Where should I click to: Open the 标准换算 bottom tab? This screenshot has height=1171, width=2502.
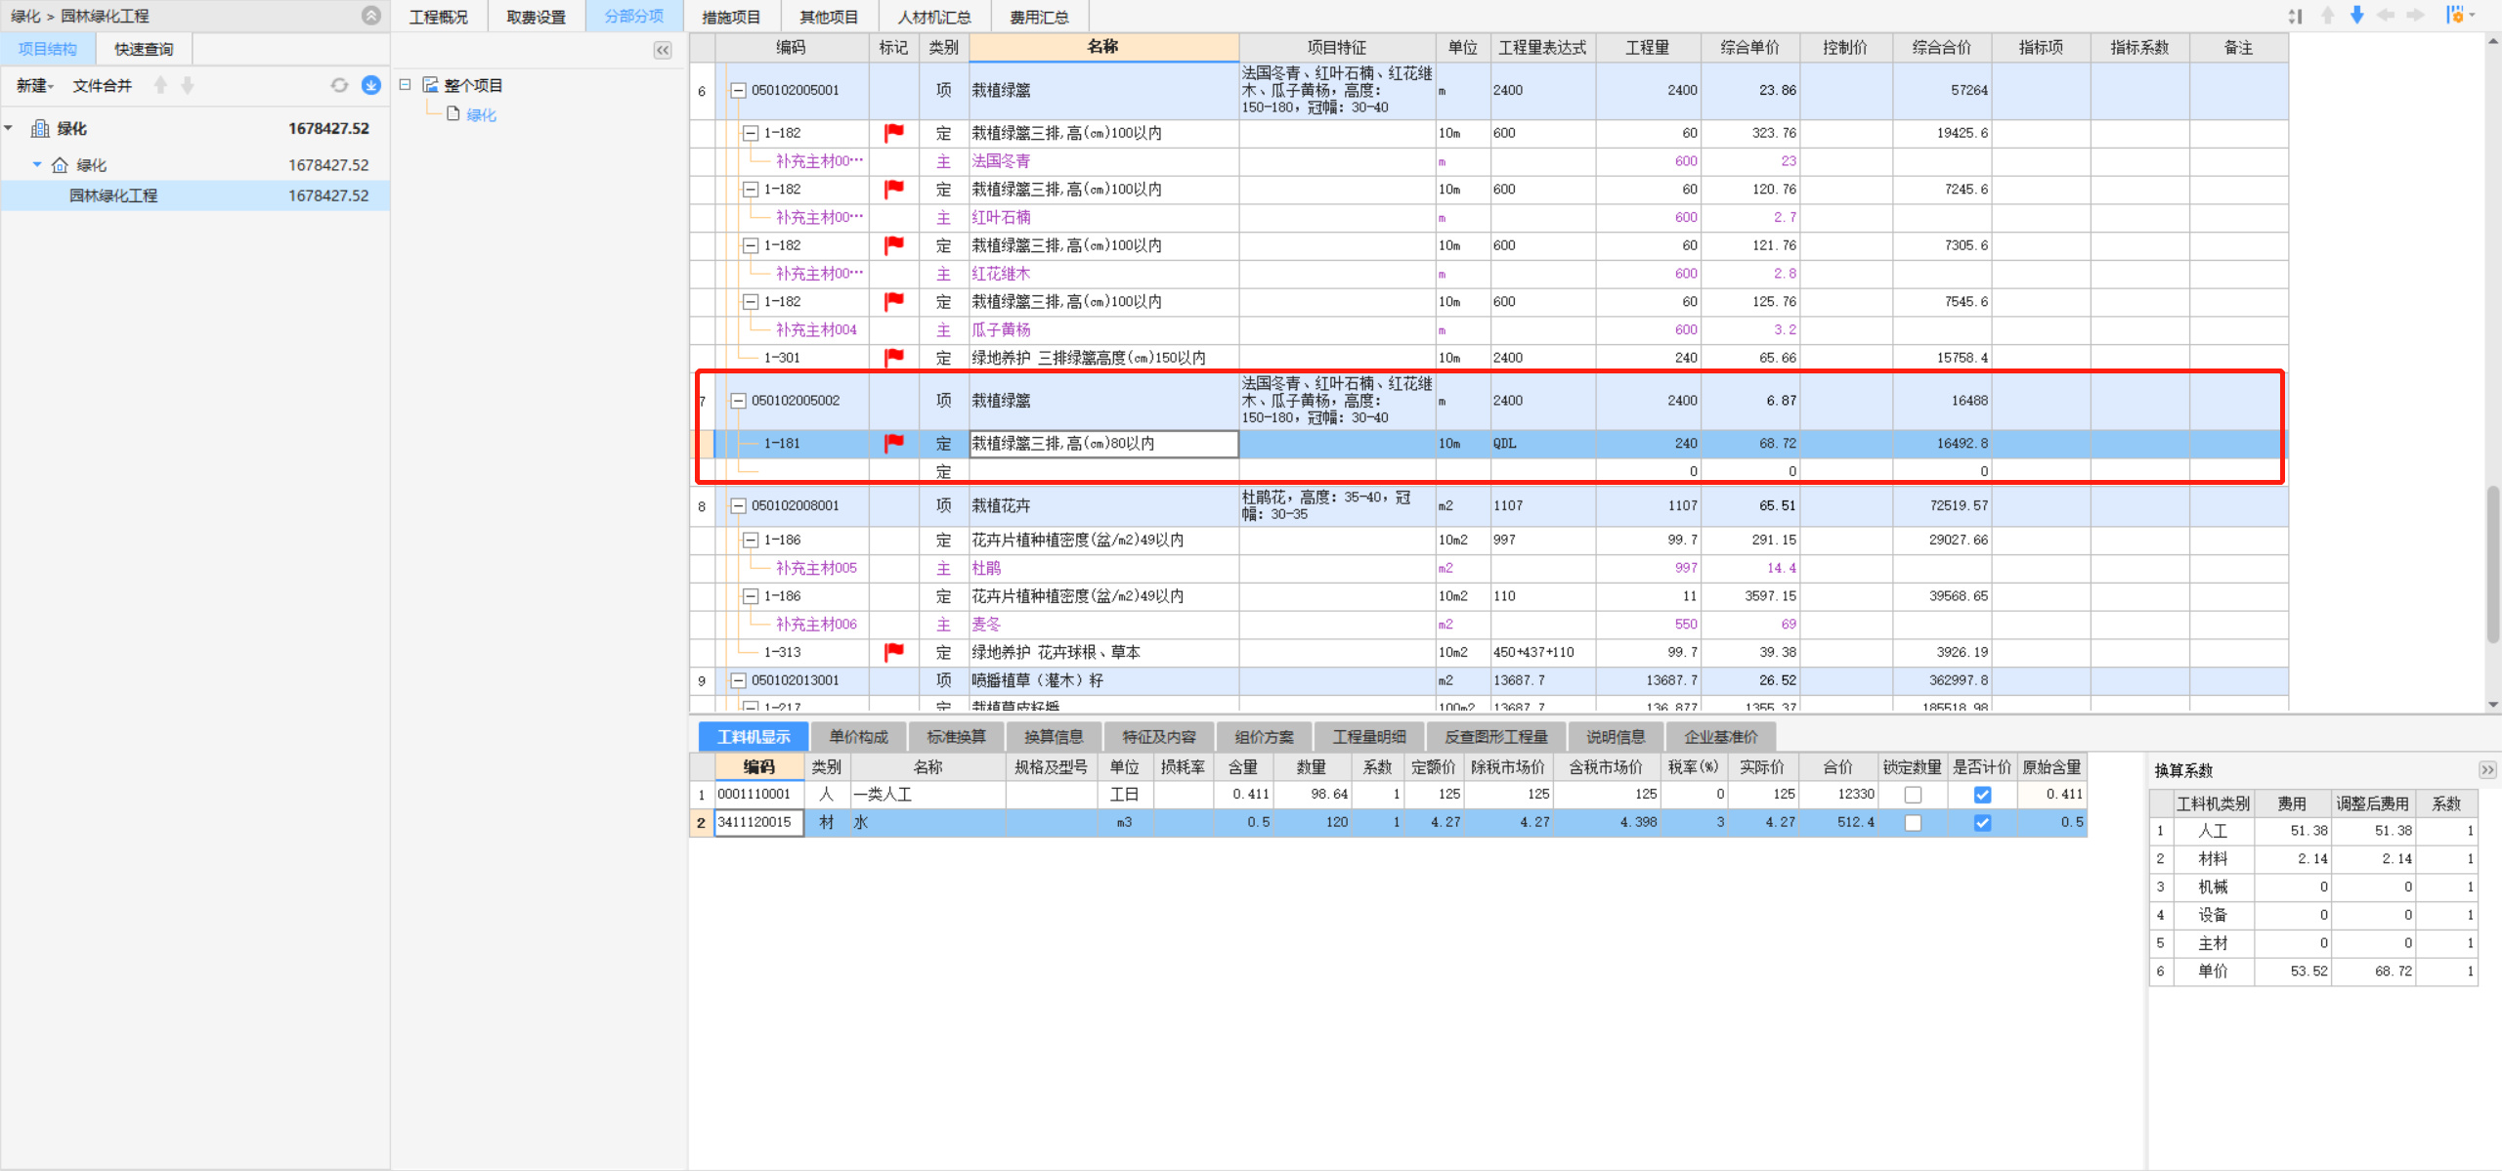957,737
